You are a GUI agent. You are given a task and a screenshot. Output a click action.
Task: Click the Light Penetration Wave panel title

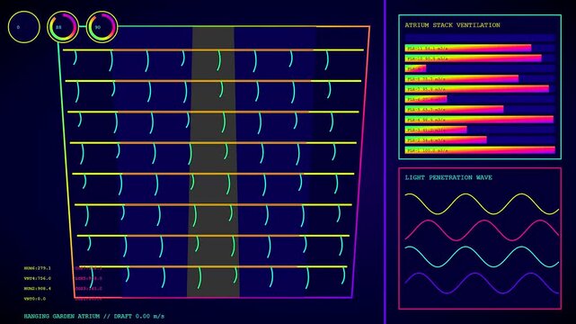point(448,177)
